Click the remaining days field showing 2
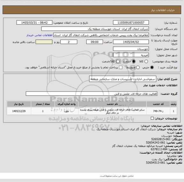 (69, 42)
